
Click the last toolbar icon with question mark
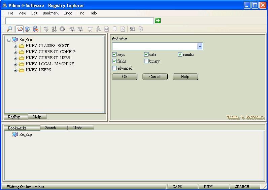point(141,29)
